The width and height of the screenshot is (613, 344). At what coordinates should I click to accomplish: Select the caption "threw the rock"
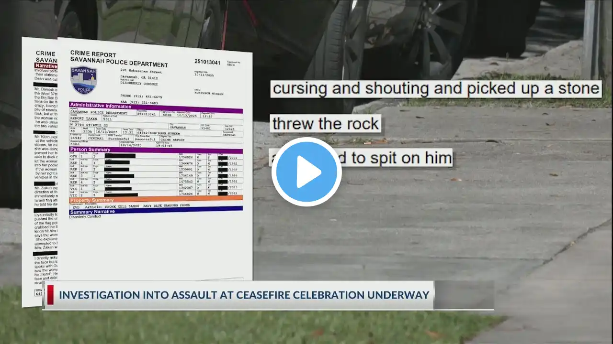tap(326, 124)
